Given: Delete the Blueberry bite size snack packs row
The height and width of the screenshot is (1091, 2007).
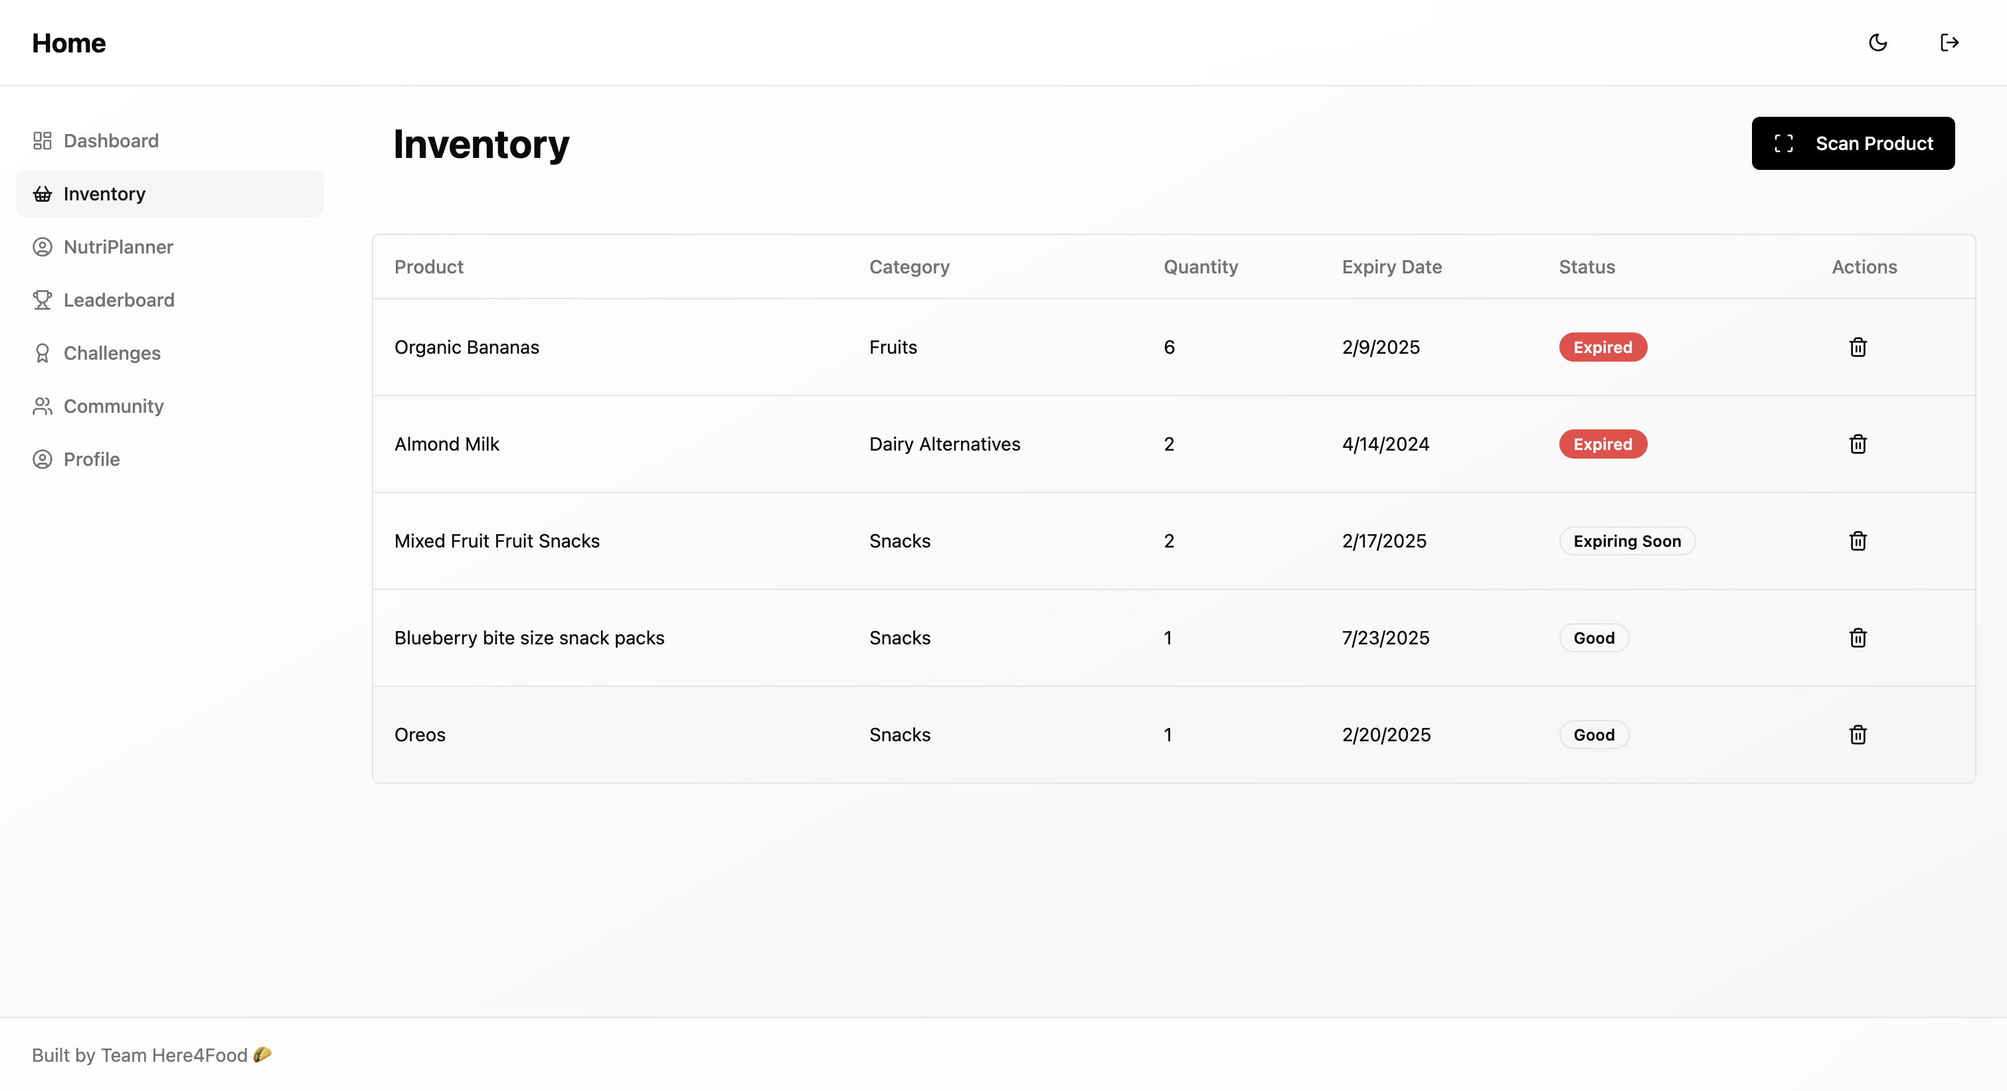Looking at the screenshot, I should click(x=1858, y=638).
